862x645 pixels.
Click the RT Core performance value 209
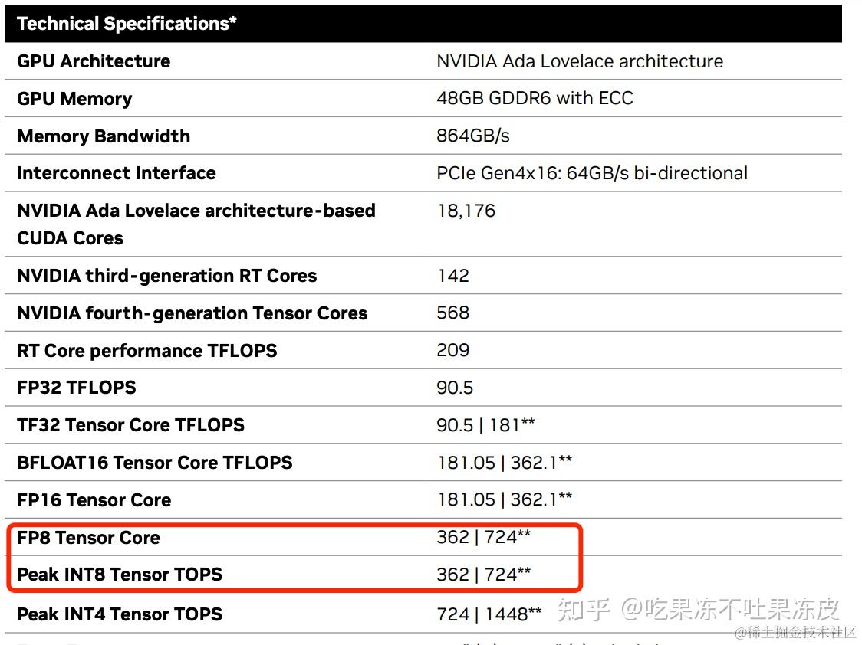click(x=453, y=350)
